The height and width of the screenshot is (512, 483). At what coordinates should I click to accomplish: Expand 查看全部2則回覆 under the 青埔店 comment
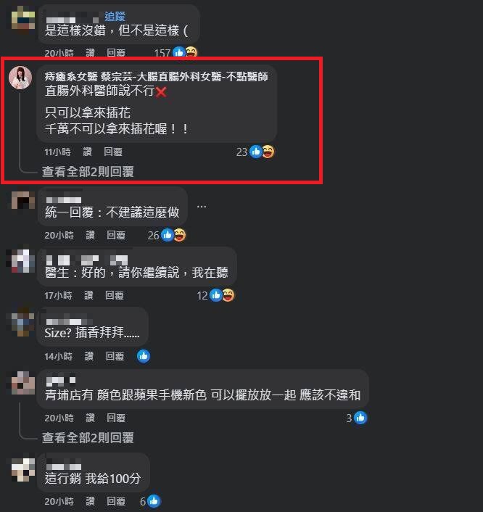tap(88, 437)
